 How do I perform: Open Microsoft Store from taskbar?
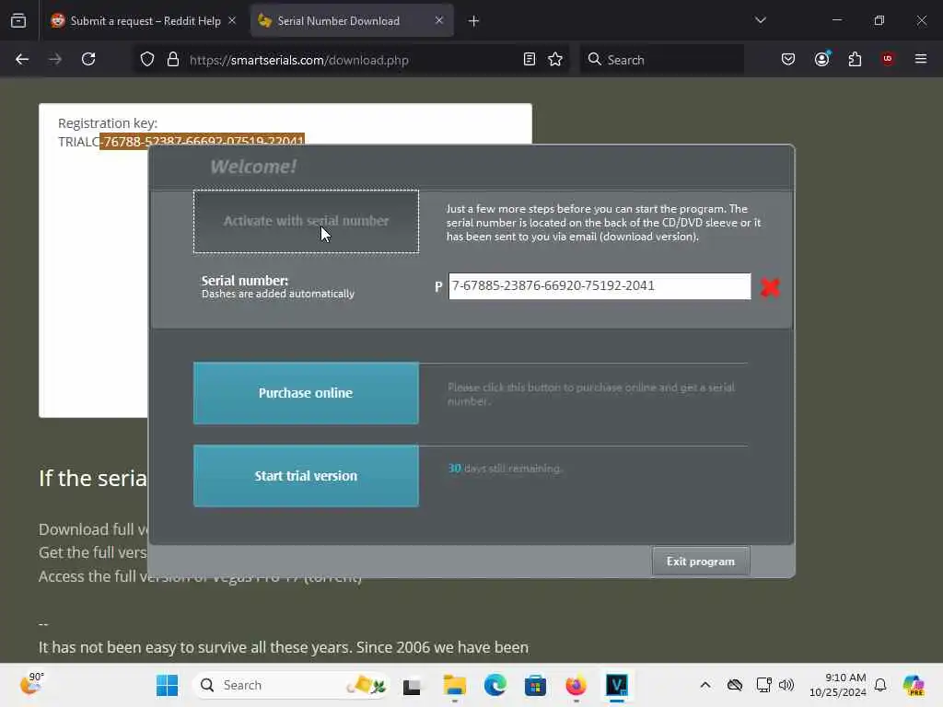coord(535,685)
